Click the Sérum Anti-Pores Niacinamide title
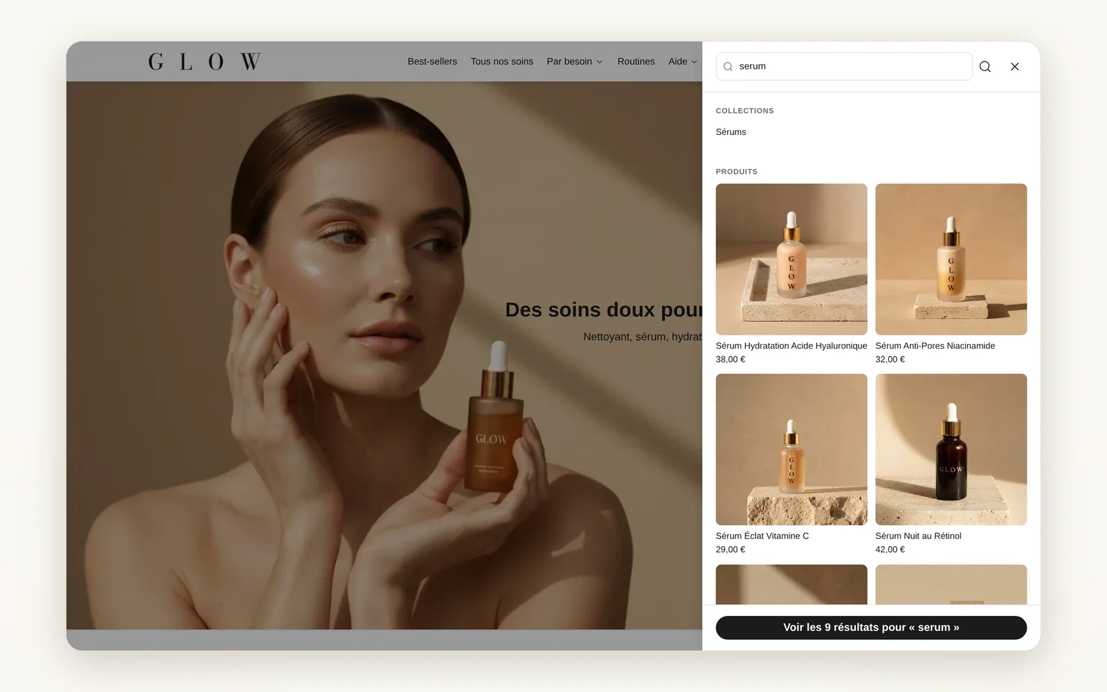This screenshot has height=692, width=1107. (x=935, y=345)
